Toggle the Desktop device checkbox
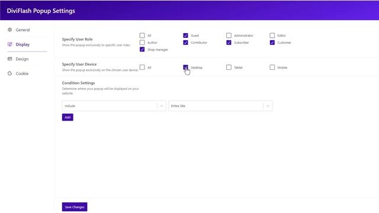Image resolution: width=379 pixels, height=213 pixels. 185,67
